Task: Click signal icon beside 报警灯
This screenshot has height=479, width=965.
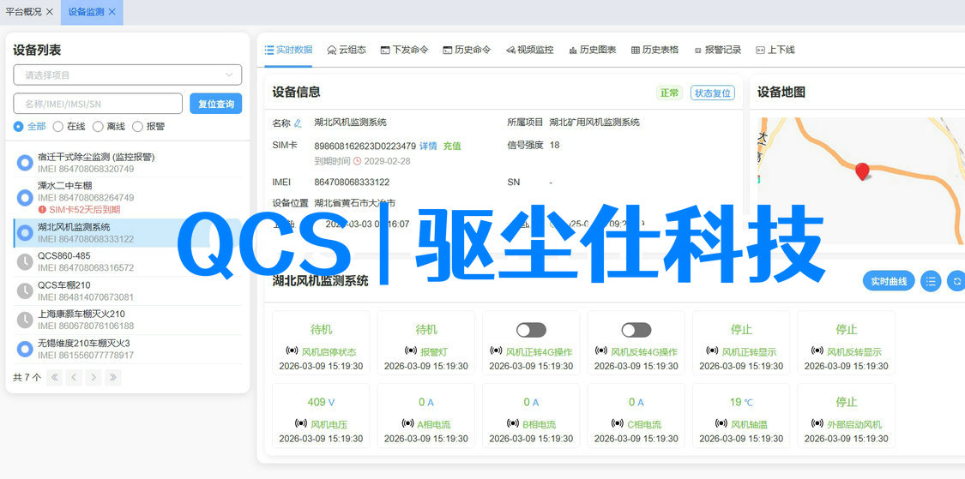Action: (411, 351)
